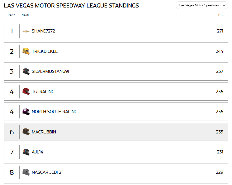Click the Chevrolet logo next to SHANE7272
The width and height of the screenshot is (232, 185).
pos(26,31)
